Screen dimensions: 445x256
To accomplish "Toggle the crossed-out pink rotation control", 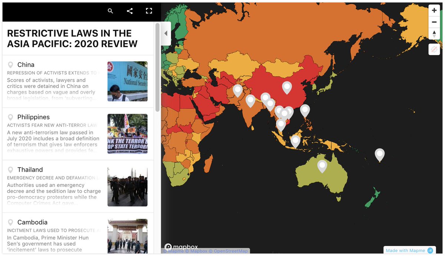I will (x=434, y=49).
